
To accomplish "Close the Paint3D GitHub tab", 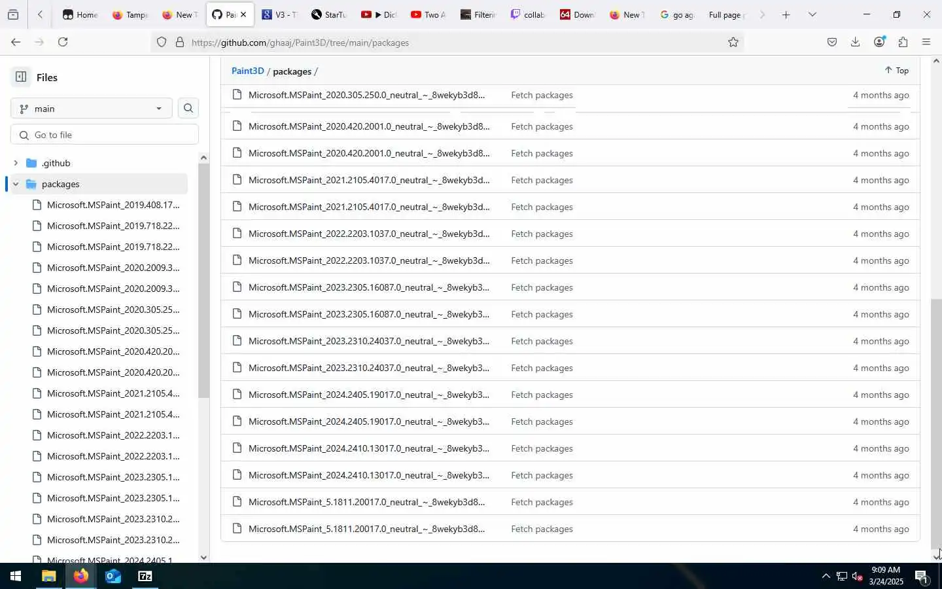I will tap(243, 14).
